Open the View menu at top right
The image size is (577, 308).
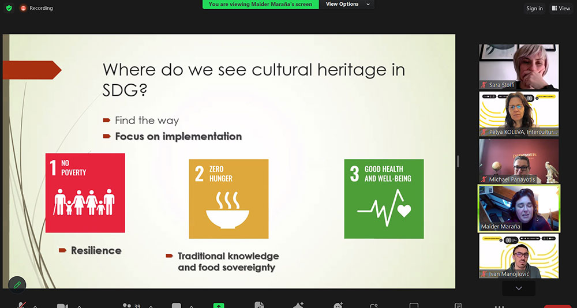click(x=561, y=8)
